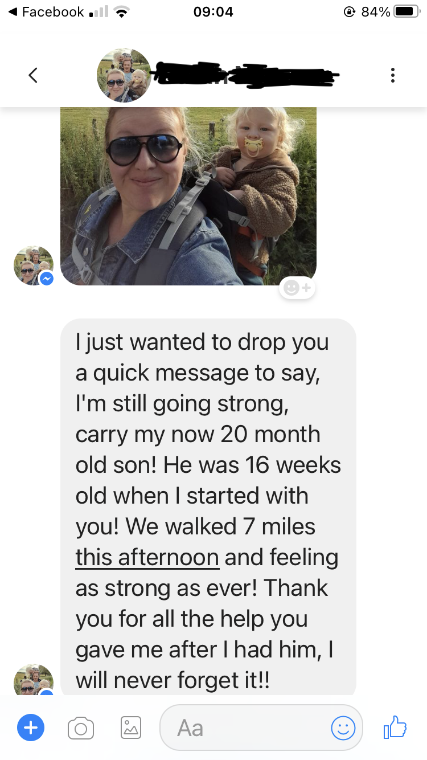Tap the redacted contact name in the header
The width and height of the screenshot is (427, 760).
(x=247, y=75)
